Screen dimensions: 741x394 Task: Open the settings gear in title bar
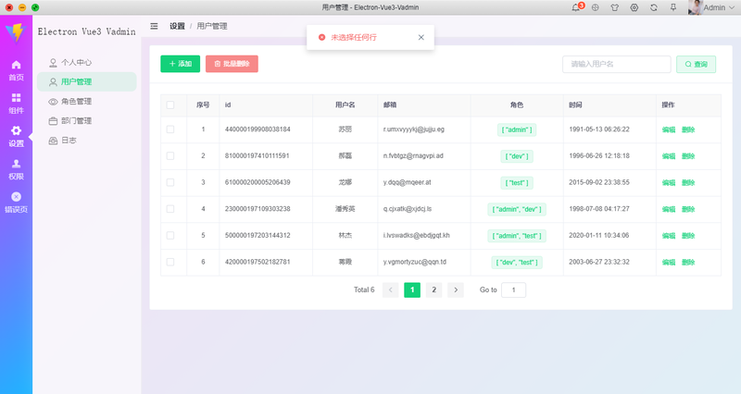[634, 7]
